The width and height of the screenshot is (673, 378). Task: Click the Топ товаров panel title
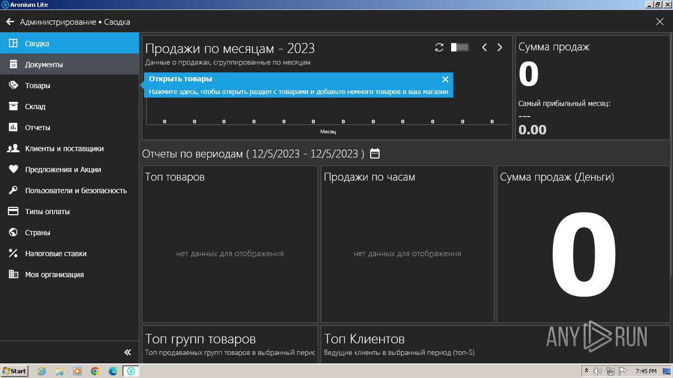pyautogui.click(x=175, y=177)
